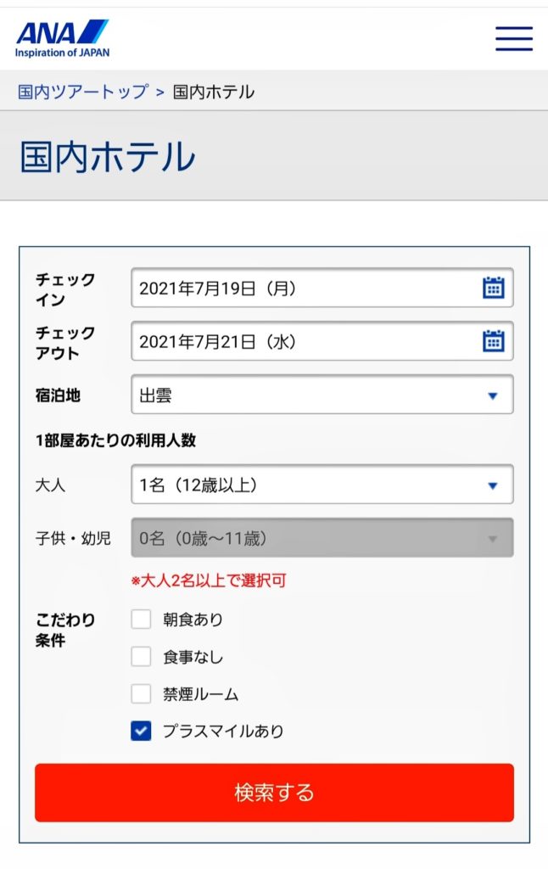This screenshot has width=548, height=869.
Task: Select the 出雲 destination field
Action: pyautogui.click(x=305, y=395)
